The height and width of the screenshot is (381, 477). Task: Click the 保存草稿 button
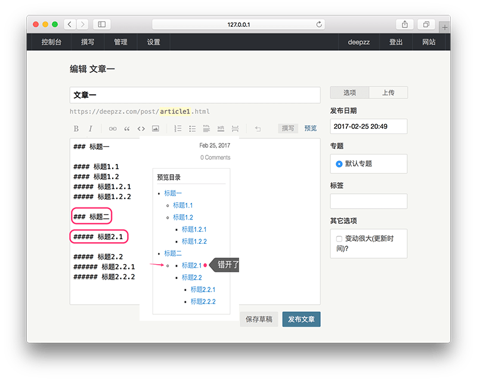(x=259, y=319)
